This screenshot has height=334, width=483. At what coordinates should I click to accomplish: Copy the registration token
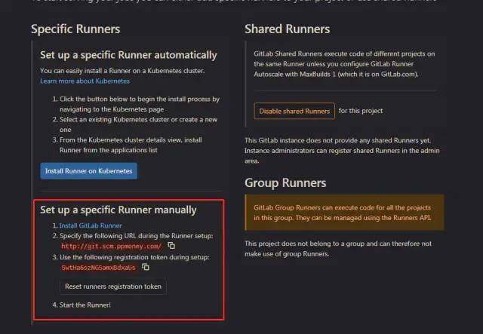point(146,267)
